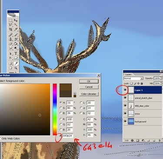Select the S saturation radio button

coord(61,108)
